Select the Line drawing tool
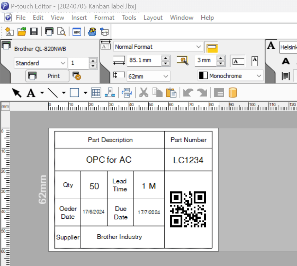 (53, 93)
